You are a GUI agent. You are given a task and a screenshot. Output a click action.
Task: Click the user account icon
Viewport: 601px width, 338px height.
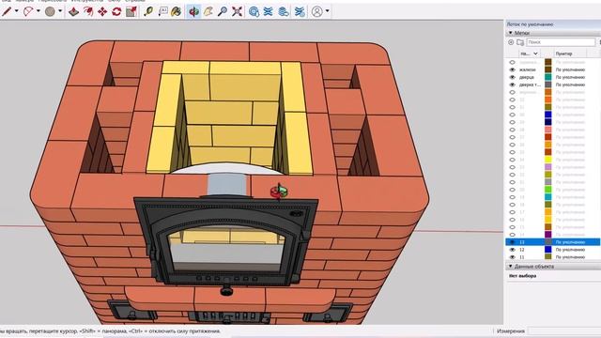pyautogui.click(x=317, y=11)
